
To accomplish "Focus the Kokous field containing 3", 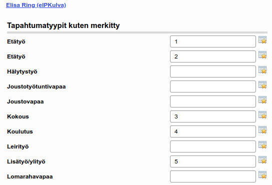I will click(213, 116).
